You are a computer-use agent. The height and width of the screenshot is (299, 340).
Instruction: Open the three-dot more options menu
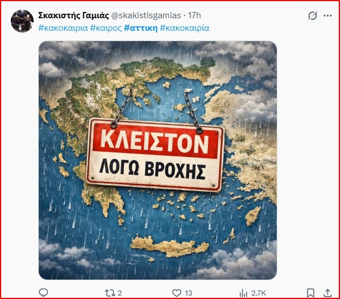click(x=327, y=15)
